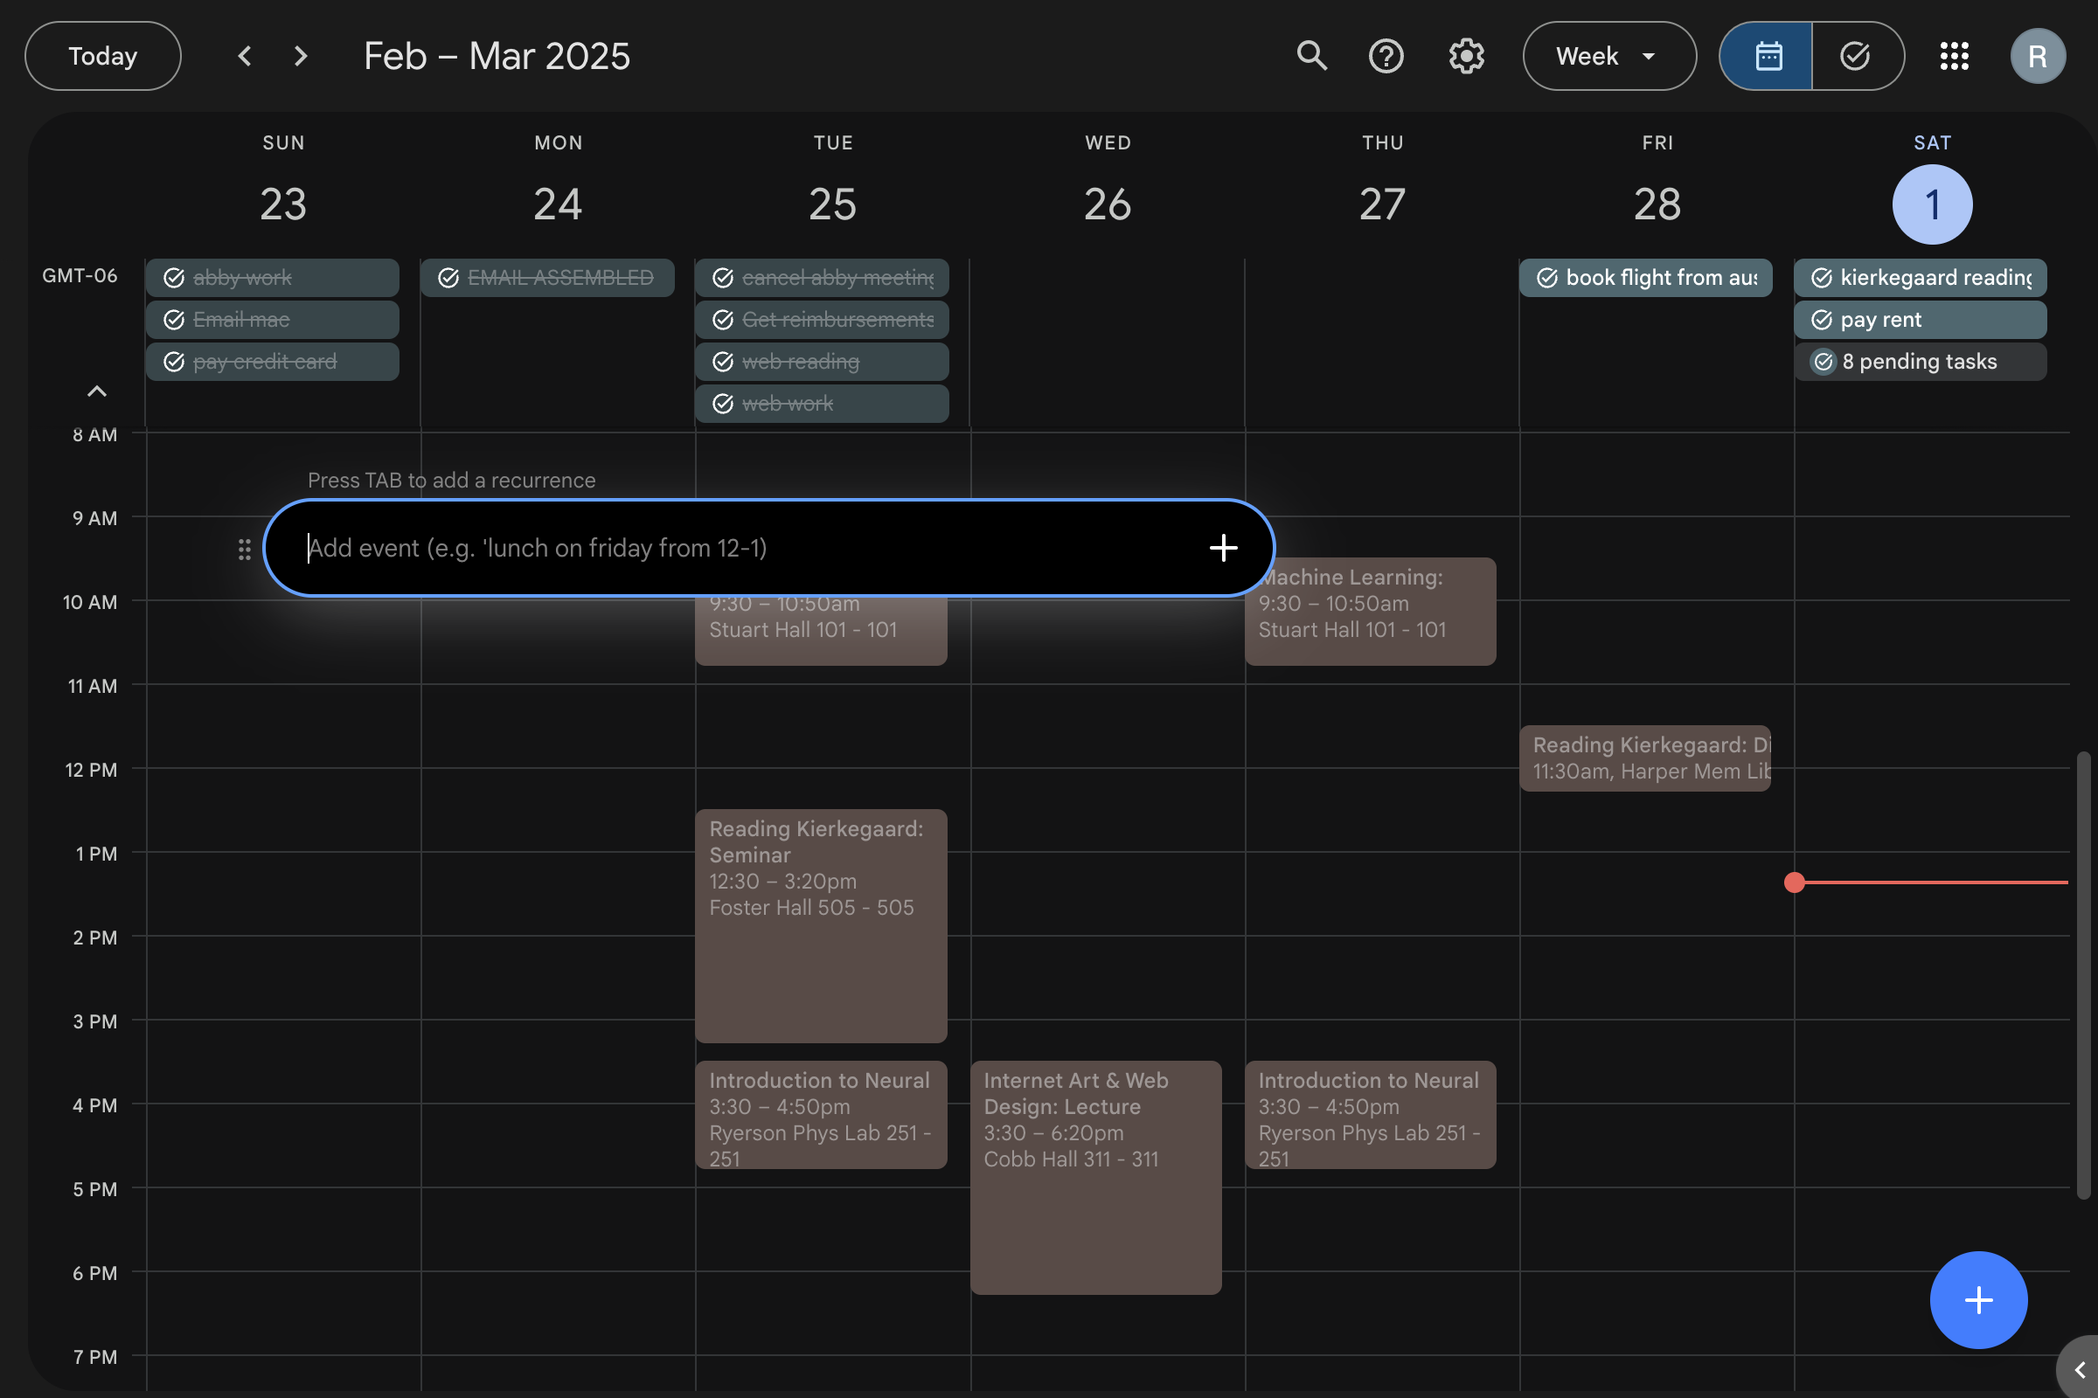The width and height of the screenshot is (2098, 1398).
Task: Uncheck the completed web reading task
Action: click(x=724, y=361)
